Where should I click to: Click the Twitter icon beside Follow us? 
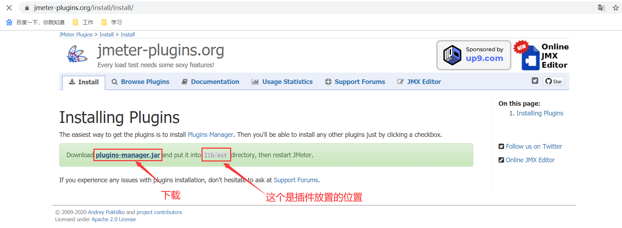(501, 147)
